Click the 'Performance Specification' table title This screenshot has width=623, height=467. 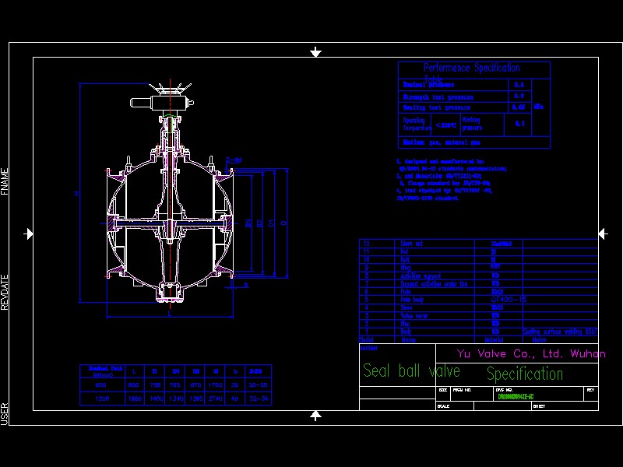pyautogui.click(x=471, y=68)
